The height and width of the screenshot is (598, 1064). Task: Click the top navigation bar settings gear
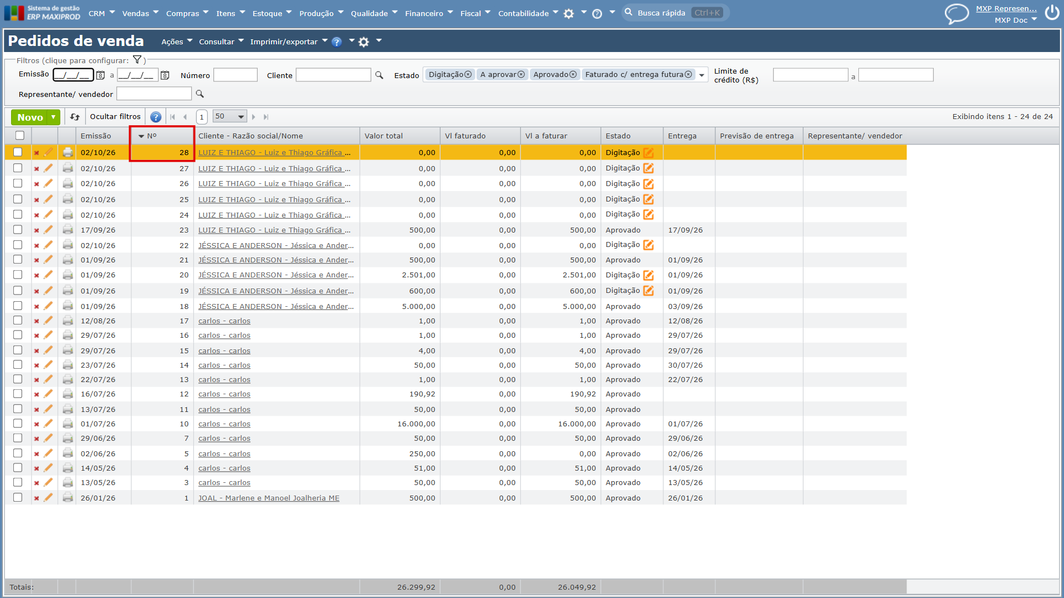(569, 14)
